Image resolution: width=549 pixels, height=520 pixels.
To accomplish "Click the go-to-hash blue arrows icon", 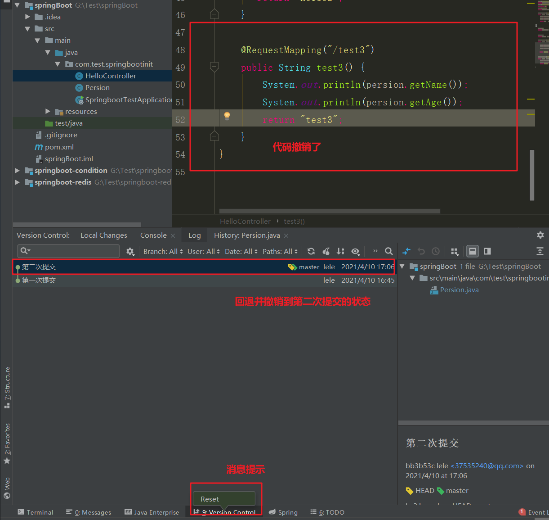I will (x=406, y=251).
